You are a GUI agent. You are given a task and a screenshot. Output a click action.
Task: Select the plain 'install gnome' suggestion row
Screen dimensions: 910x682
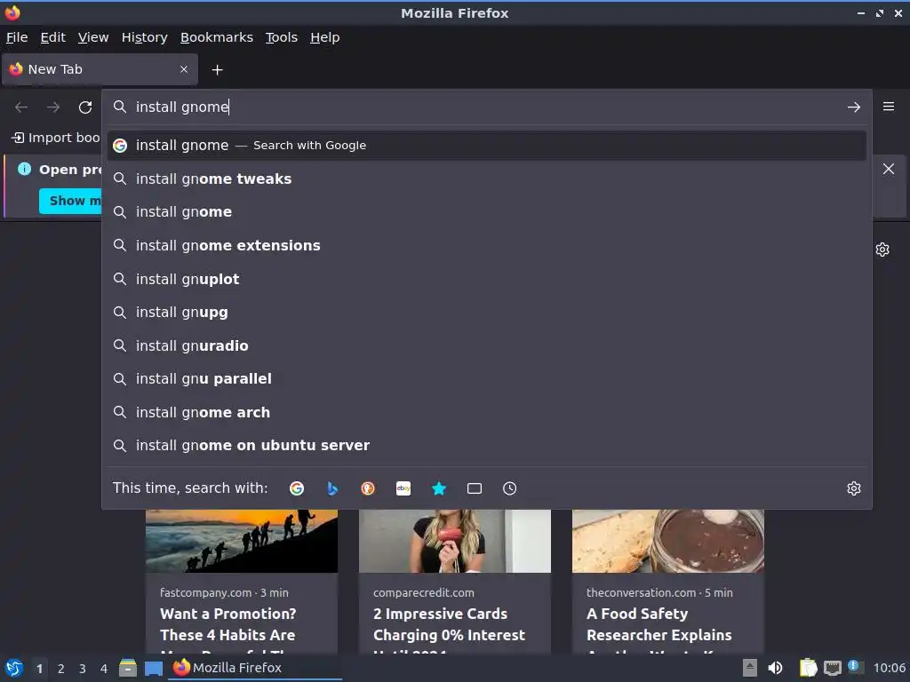tap(486, 212)
